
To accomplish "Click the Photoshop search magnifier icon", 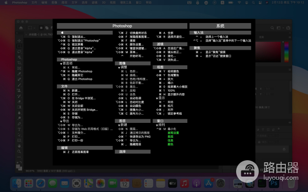I will pos(272,28).
